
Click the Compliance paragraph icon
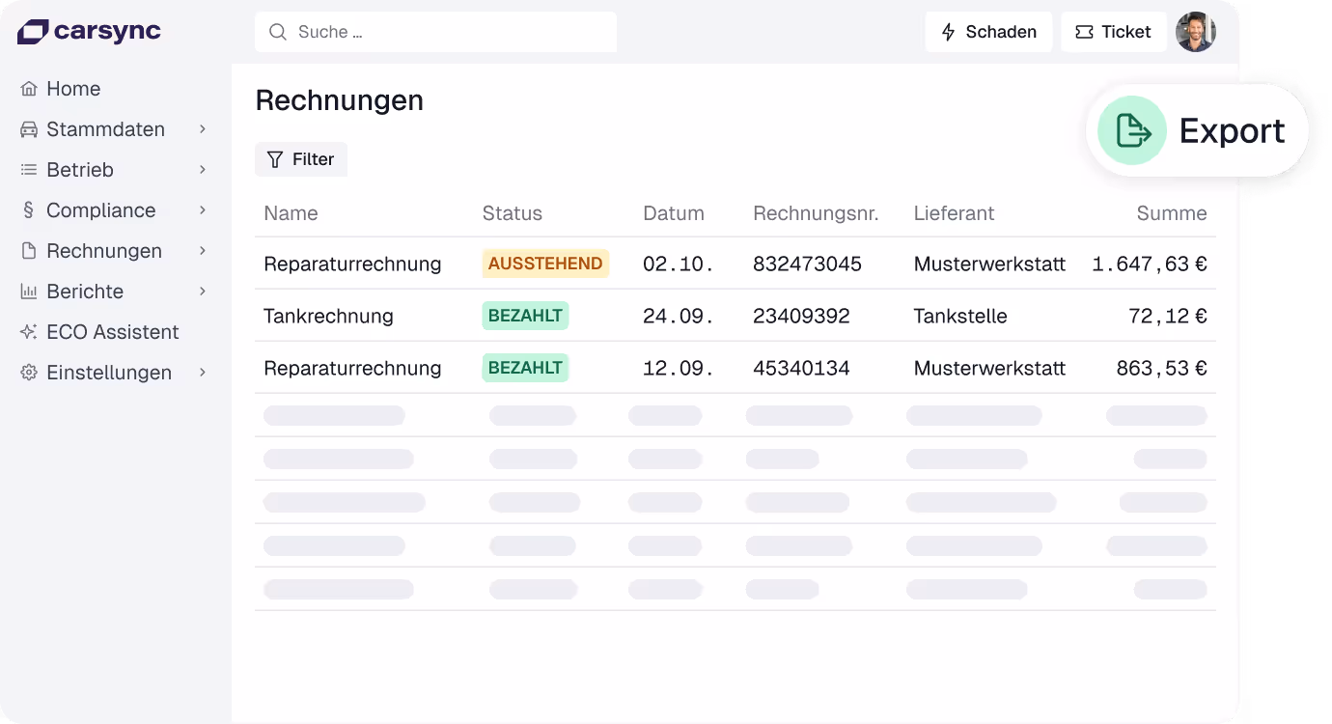point(29,210)
